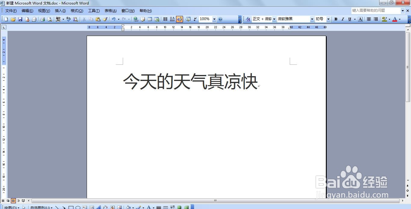Open the font color dropdown arrow
Screen dimensions: 411x209
pyautogui.click(x=400, y=19)
